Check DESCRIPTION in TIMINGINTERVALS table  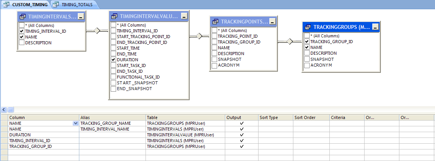[21, 43]
